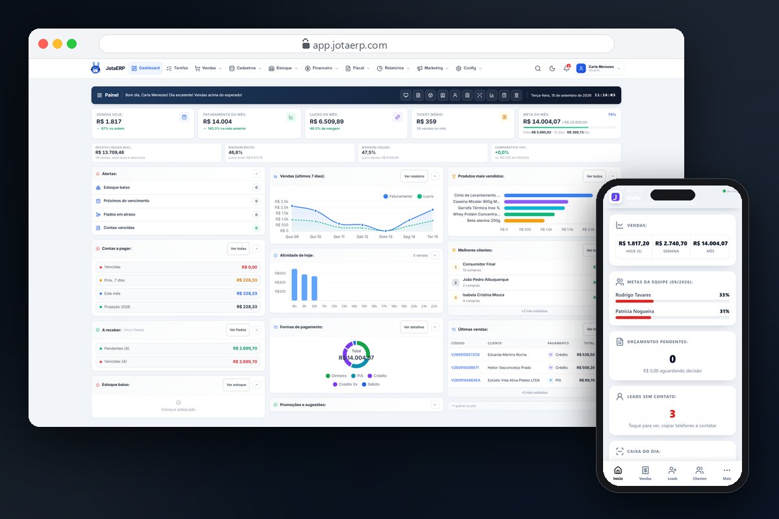Open the search magnifier icon
779x519 pixels.
pos(538,68)
